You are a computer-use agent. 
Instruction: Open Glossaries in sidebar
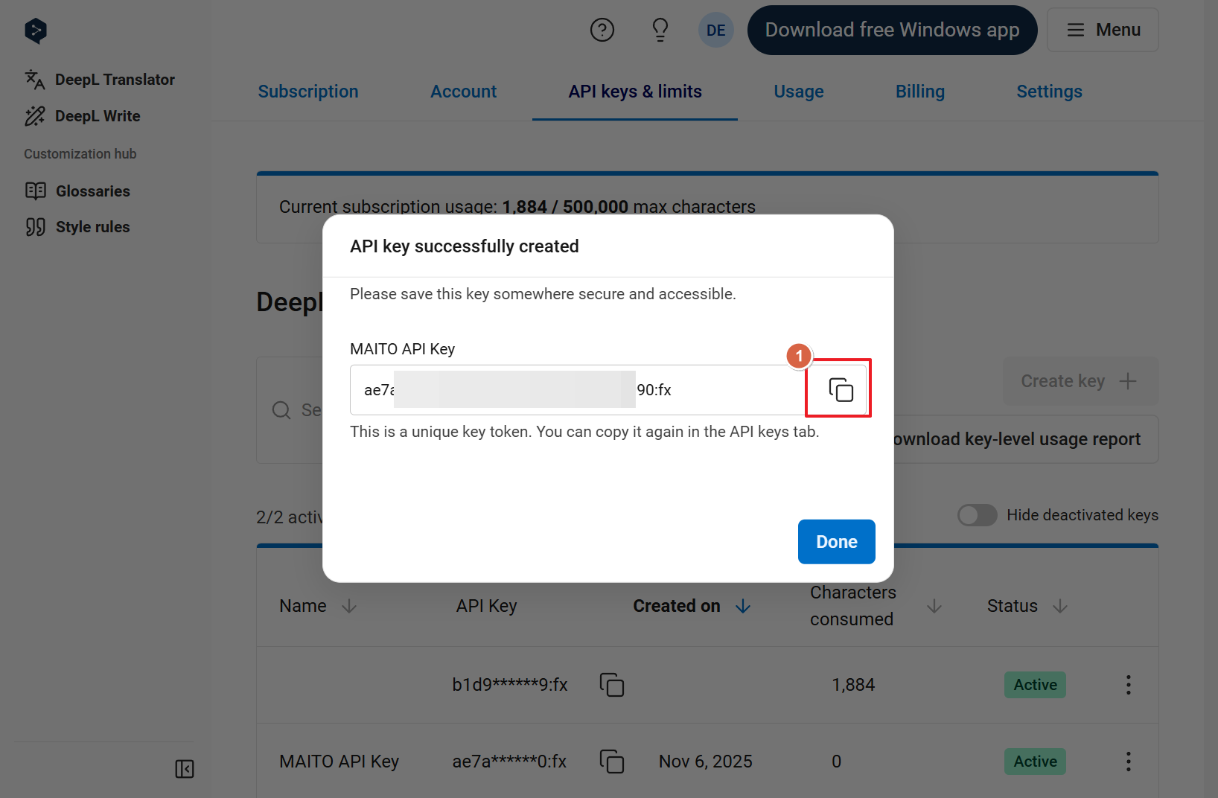(77, 191)
